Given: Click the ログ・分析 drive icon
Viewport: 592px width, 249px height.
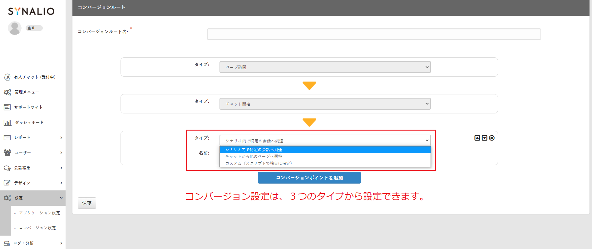Looking at the screenshot, I should tap(7, 243).
